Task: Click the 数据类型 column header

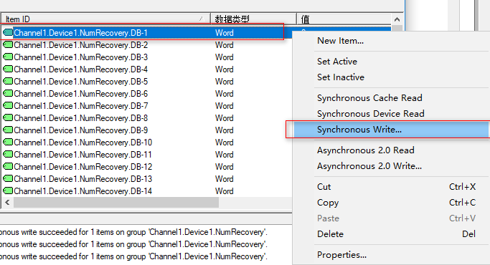Action: point(253,19)
